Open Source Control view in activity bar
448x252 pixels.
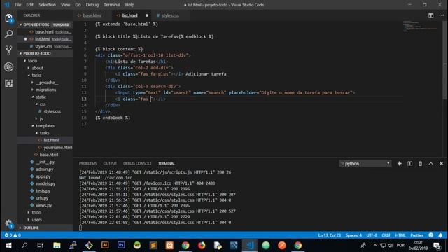[8, 50]
